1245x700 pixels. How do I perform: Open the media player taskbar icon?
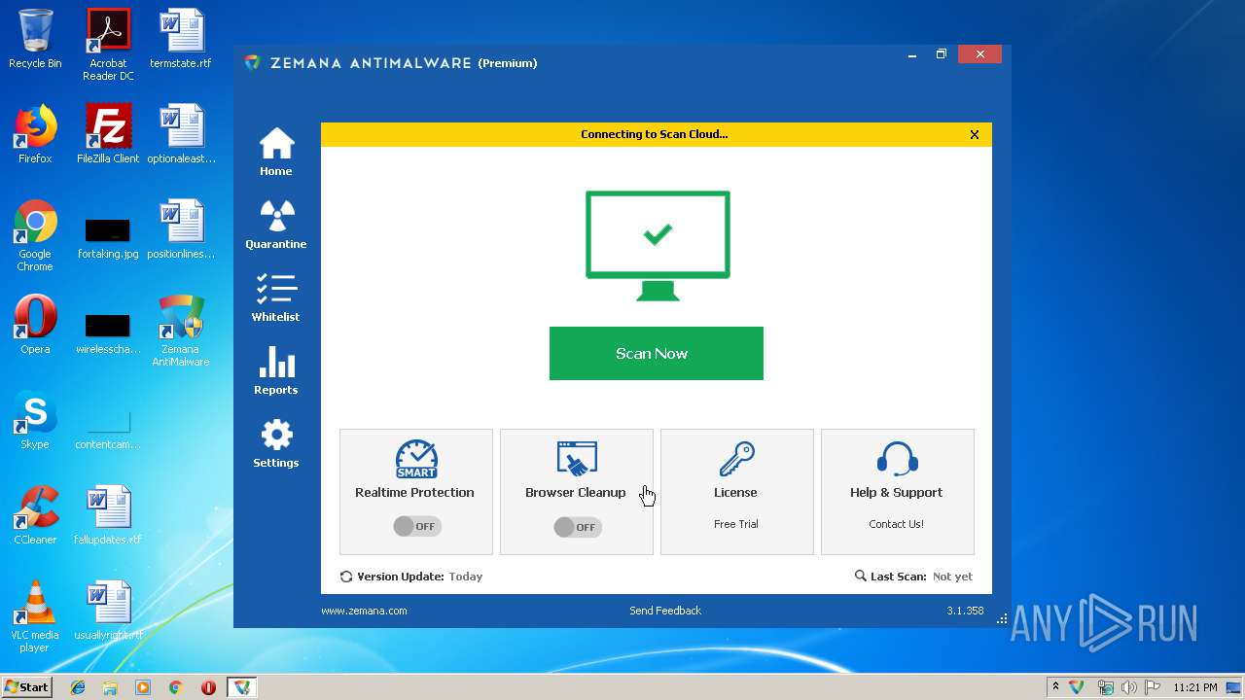(143, 687)
